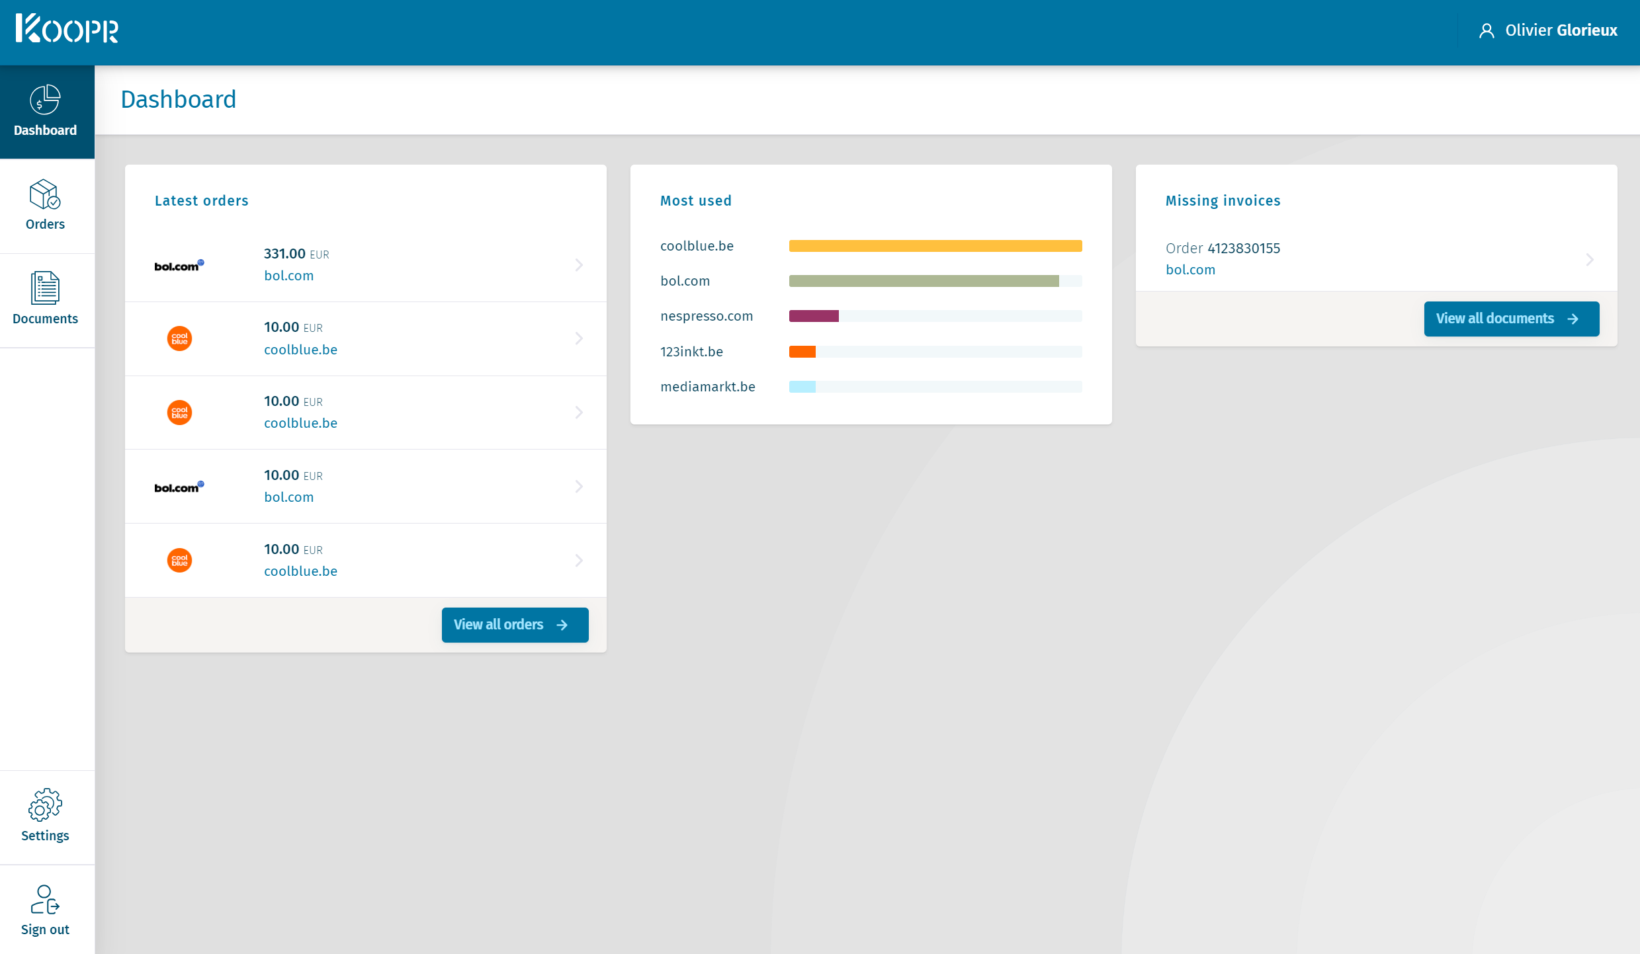The width and height of the screenshot is (1640, 954).
Task: Click the Koopr logo
Action: click(67, 29)
